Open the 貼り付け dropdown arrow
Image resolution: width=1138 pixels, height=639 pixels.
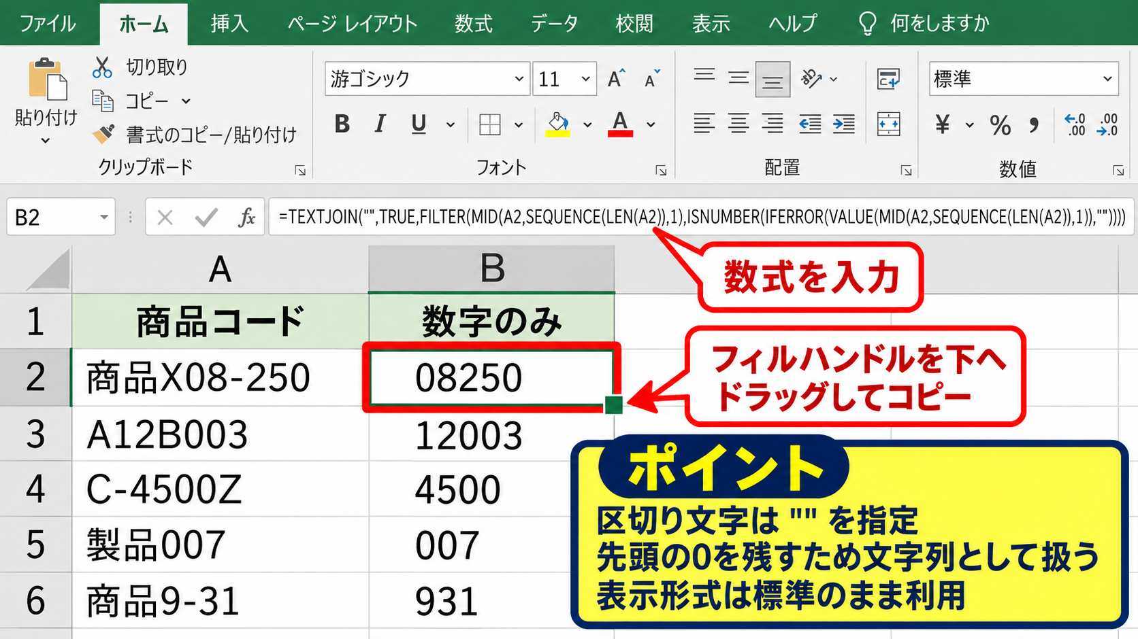pyautogui.click(x=46, y=141)
